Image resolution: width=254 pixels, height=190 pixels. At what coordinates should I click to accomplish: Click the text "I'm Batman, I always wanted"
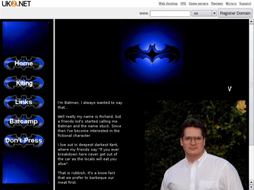coord(84,102)
